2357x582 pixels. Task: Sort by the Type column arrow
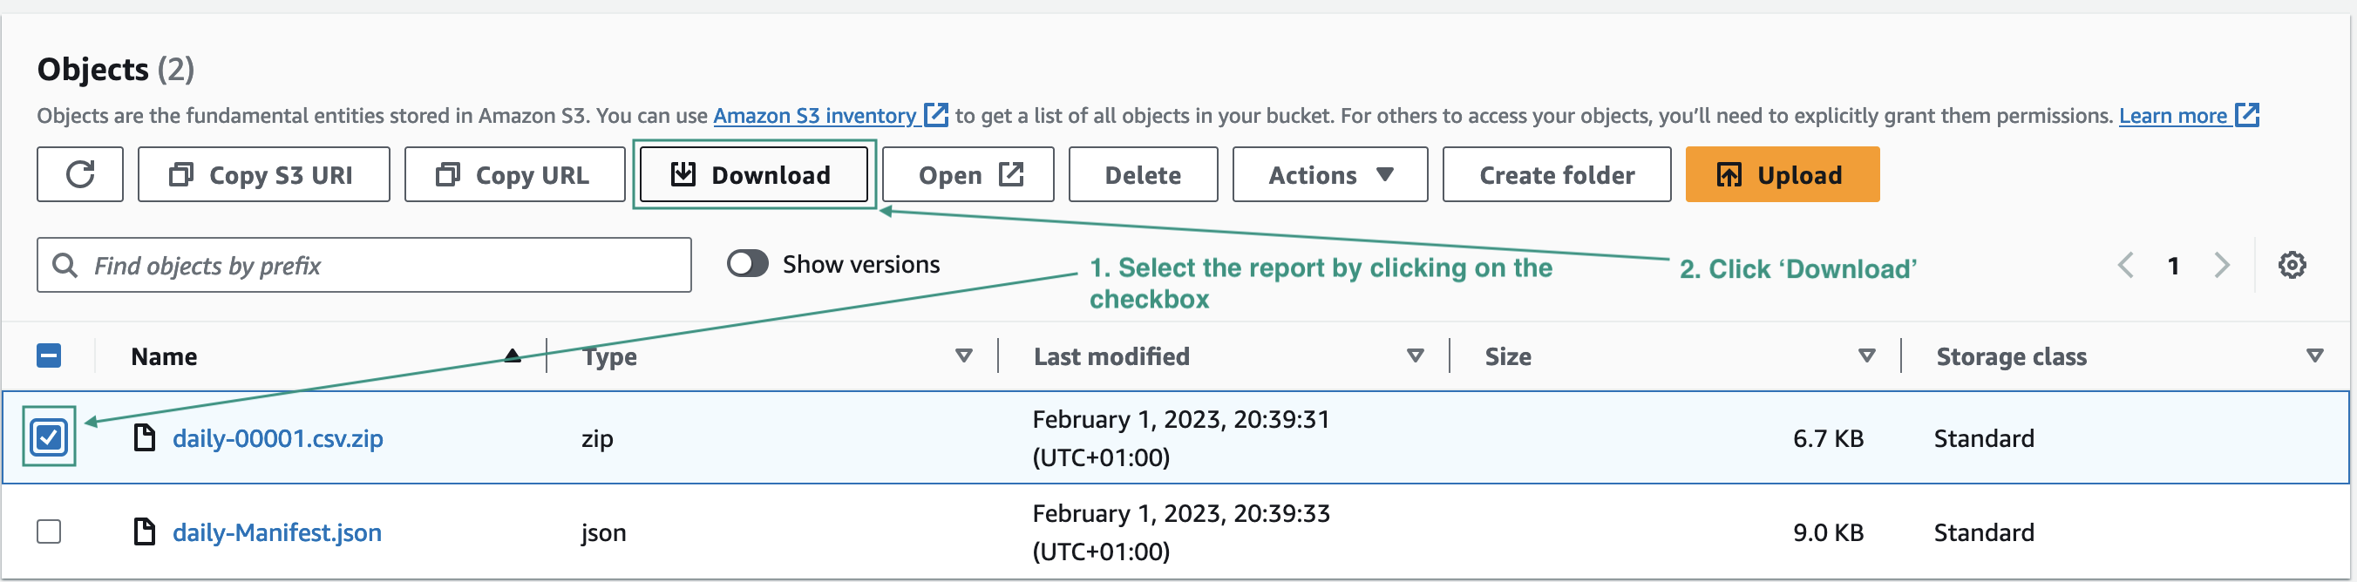pos(963,356)
